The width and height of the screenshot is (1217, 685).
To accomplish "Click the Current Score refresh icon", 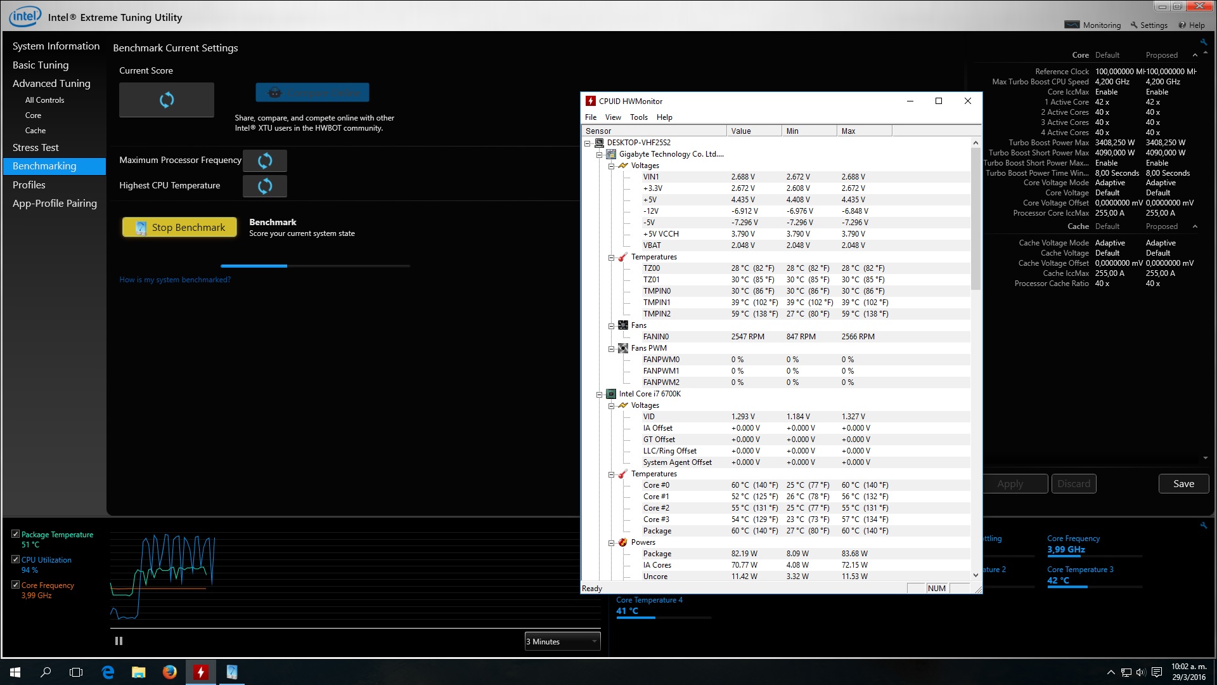I will [x=167, y=100].
